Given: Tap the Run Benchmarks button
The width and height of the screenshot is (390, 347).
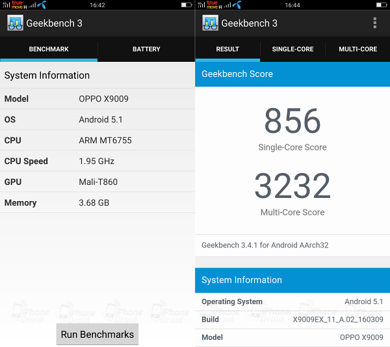Looking at the screenshot, I should (97, 334).
